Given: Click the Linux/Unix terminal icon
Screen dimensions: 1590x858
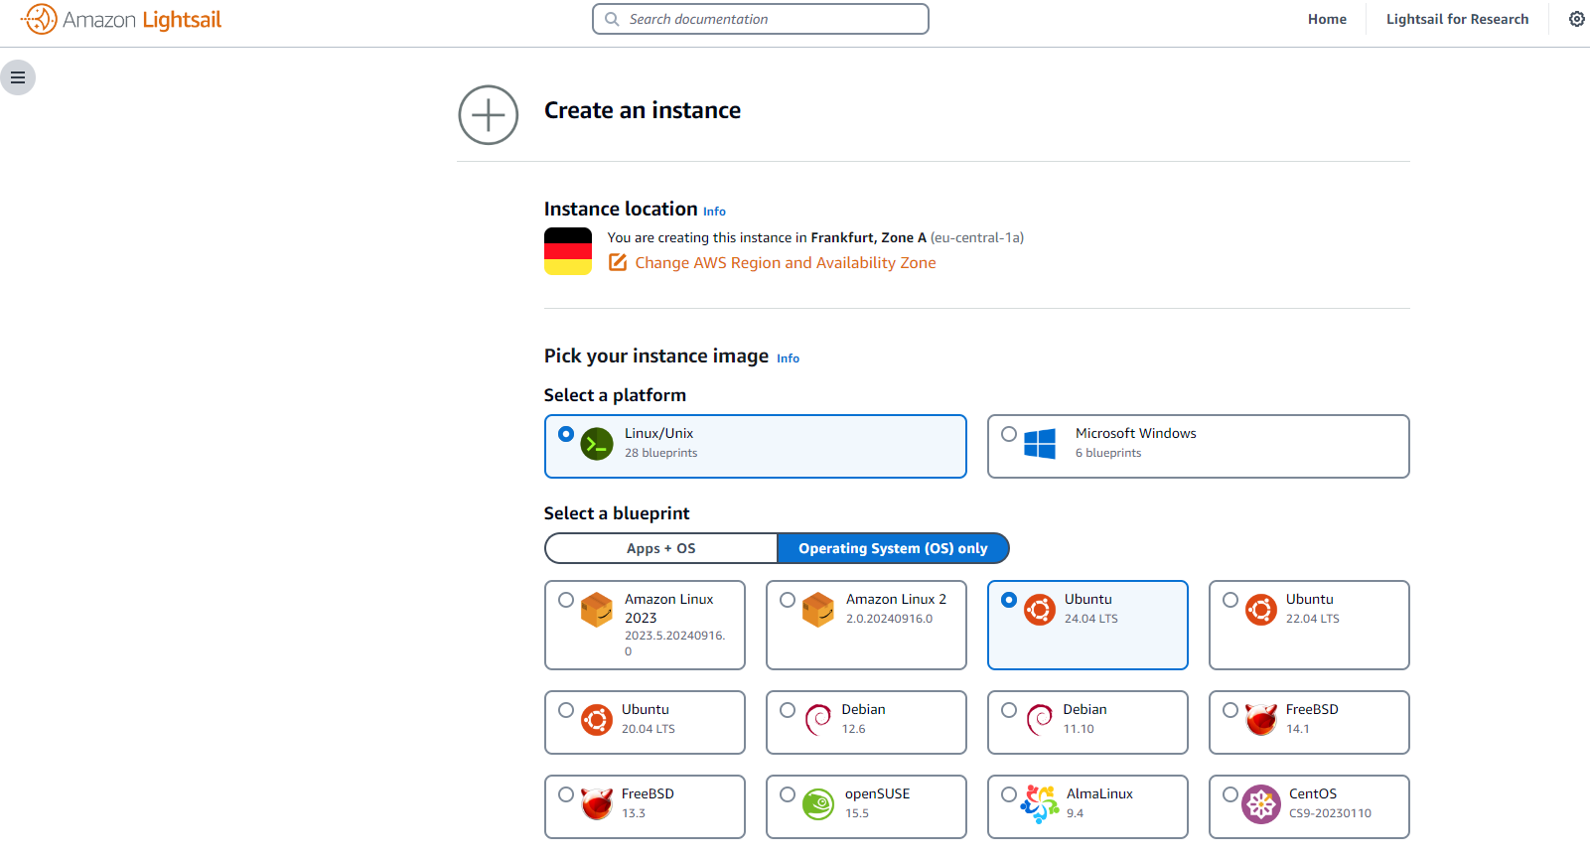Looking at the screenshot, I should tap(596, 444).
